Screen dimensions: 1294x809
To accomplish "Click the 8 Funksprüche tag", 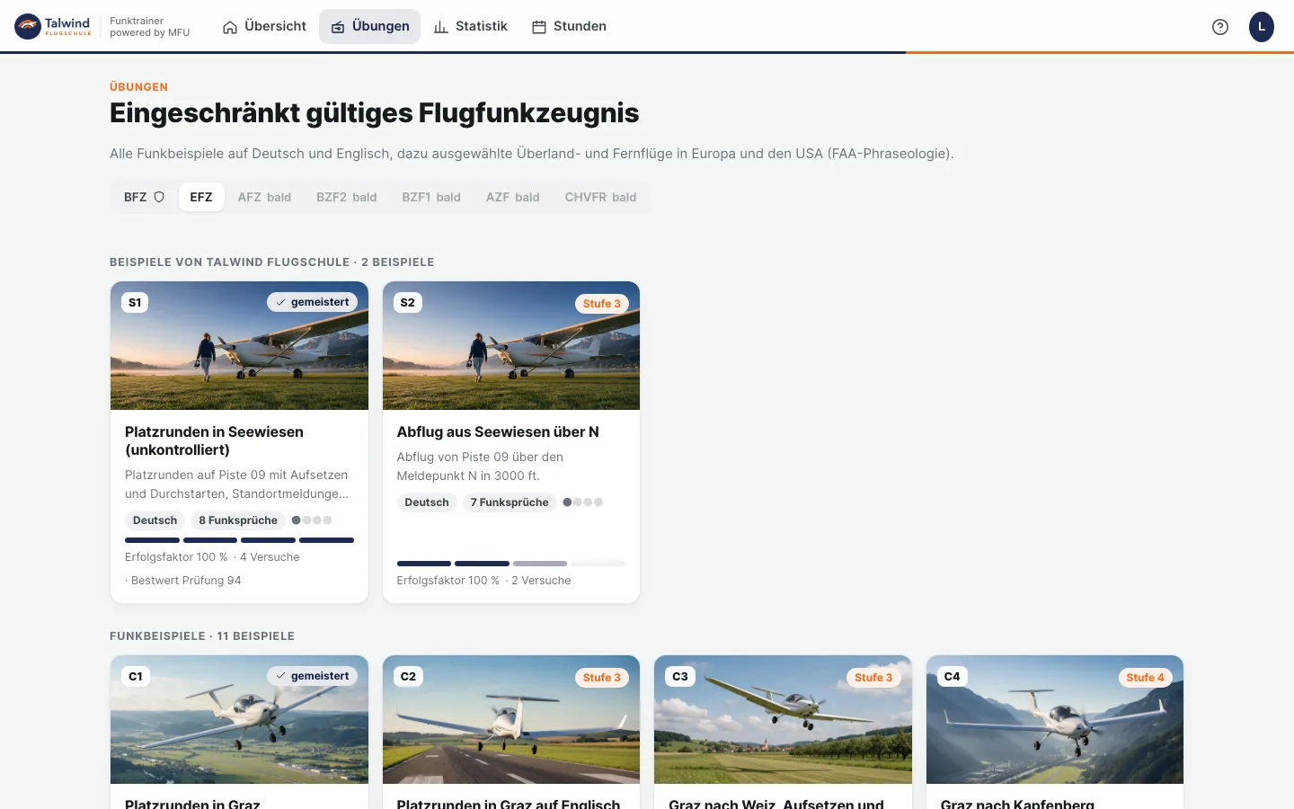I will pyautogui.click(x=238, y=520).
